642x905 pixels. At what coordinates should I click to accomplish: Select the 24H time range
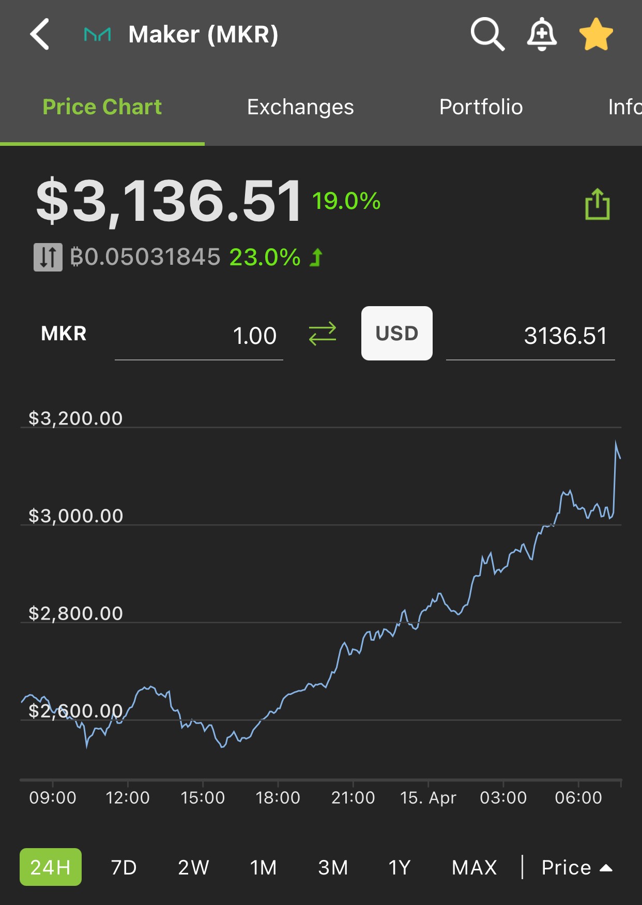pyautogui.click(x=51, y=867)
